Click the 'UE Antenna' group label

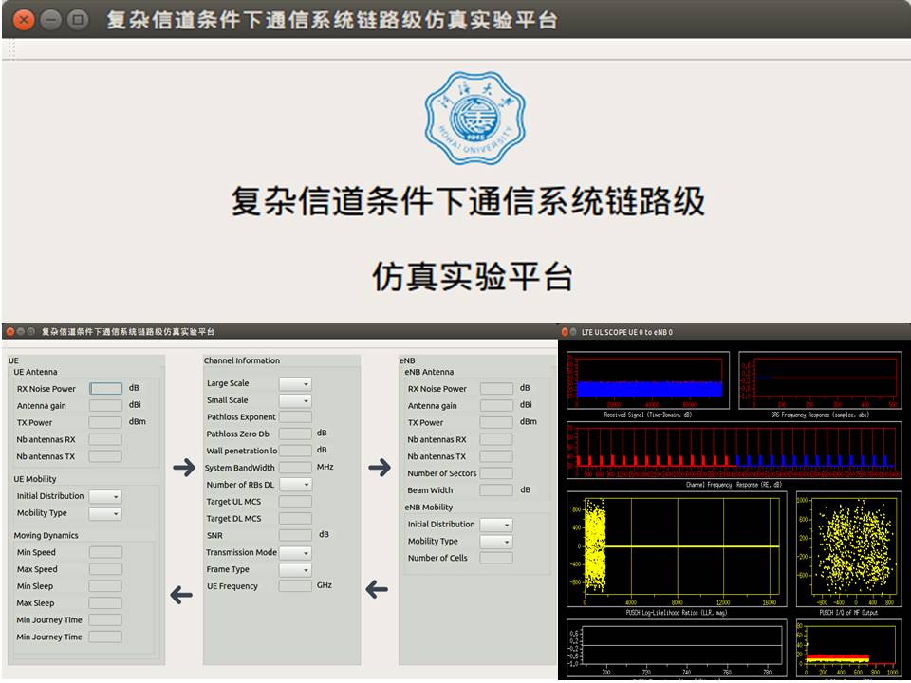pyautogui.click(x=35, y=372)
